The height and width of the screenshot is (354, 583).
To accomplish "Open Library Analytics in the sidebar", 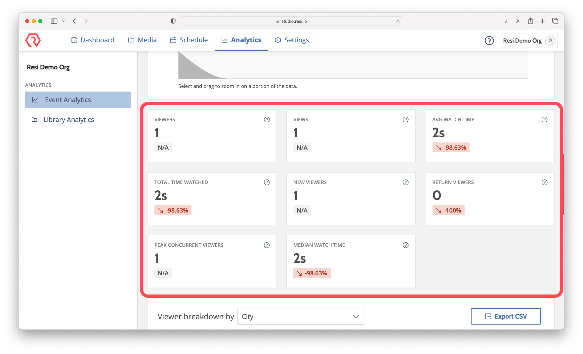I will pos(69,120).
